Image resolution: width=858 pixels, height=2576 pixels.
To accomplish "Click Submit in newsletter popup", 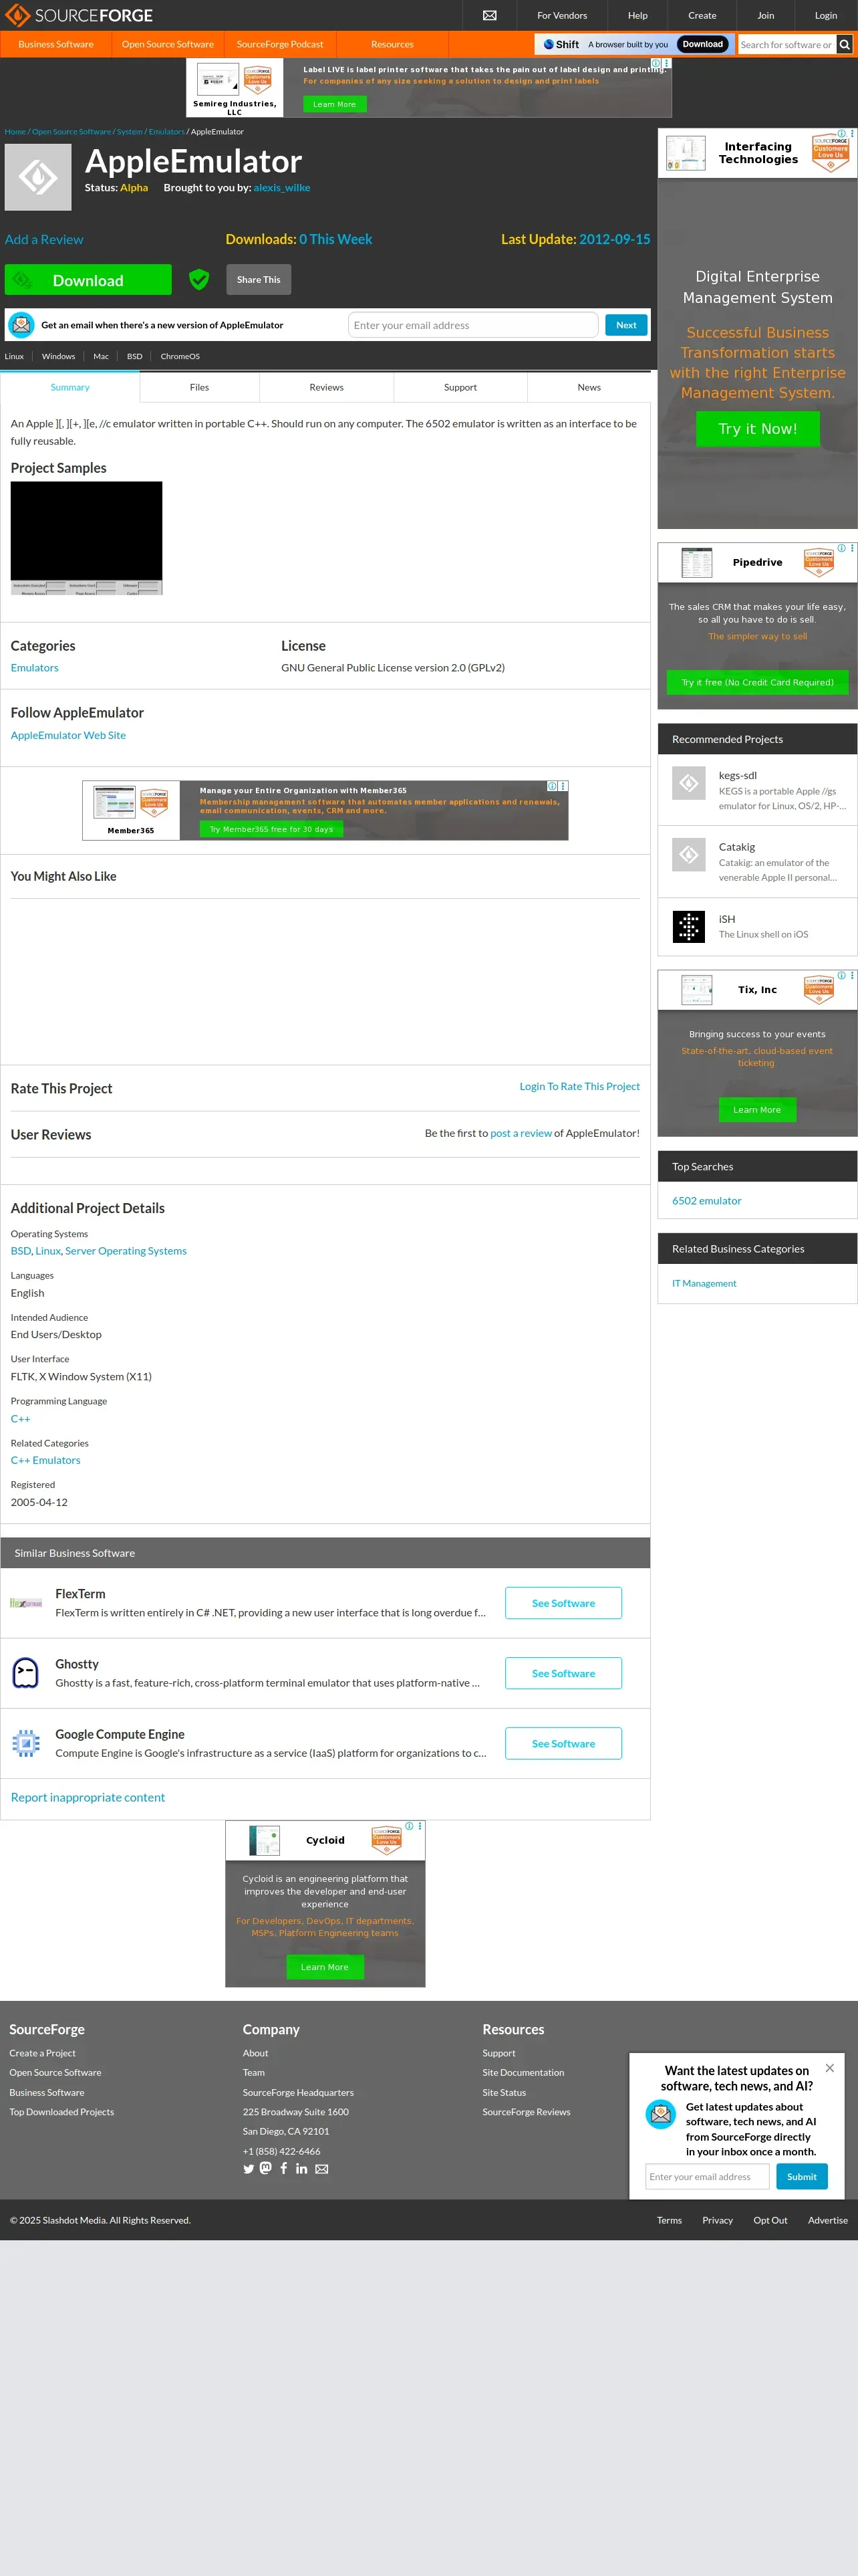I will pyautogui.click(x=802, y=2177).
